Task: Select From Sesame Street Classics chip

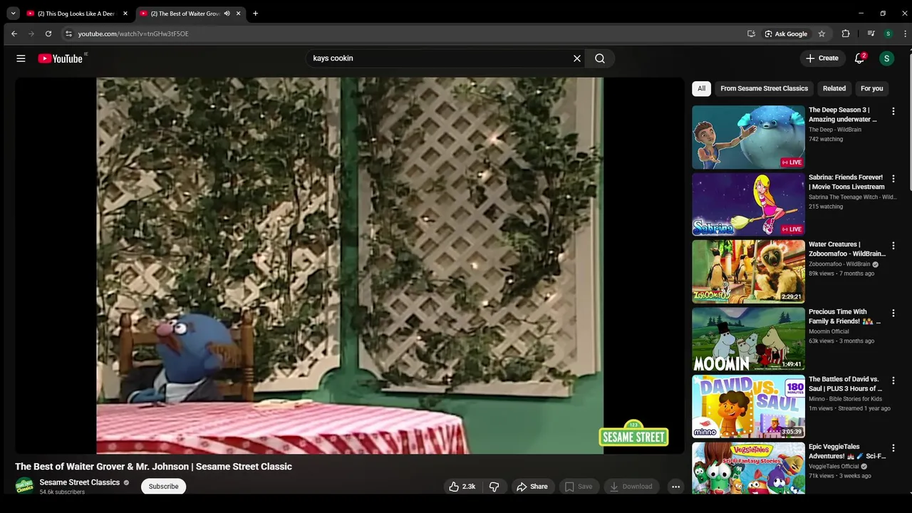Action: [x=764, y=88]
